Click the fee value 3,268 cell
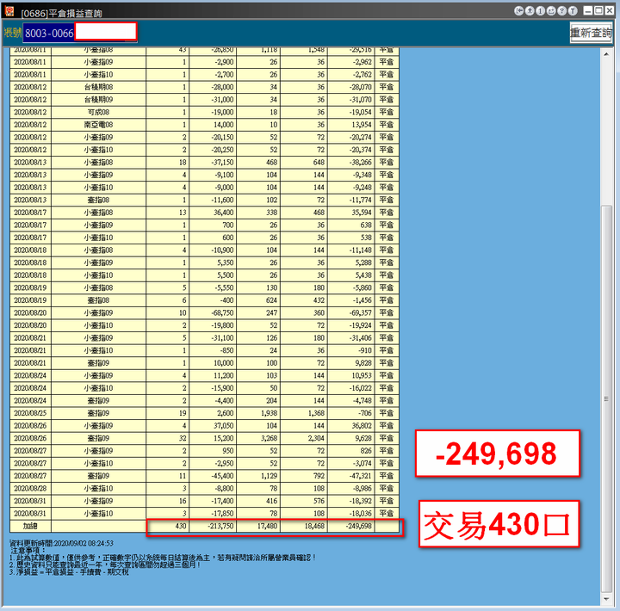Screen dimensions: 620x611 coord(258,438)
